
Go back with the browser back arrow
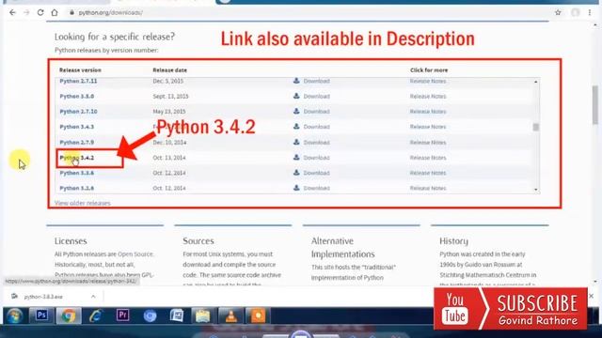(12, 12)
